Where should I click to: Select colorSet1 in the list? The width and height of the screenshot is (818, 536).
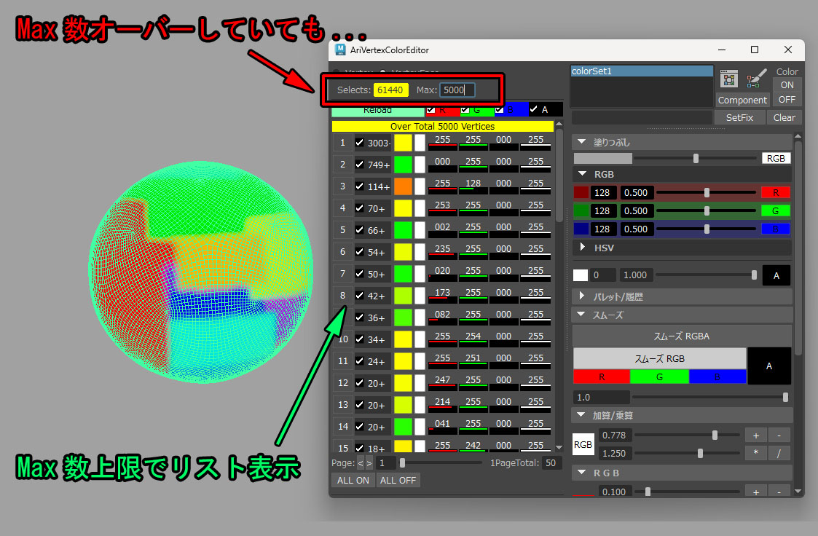pos(642,71)
